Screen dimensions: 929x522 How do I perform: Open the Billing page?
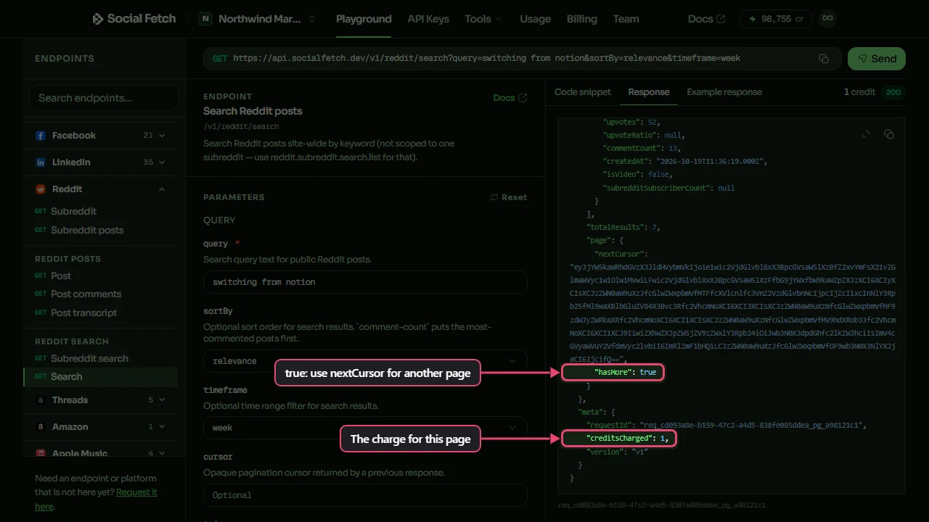point(581,19)
